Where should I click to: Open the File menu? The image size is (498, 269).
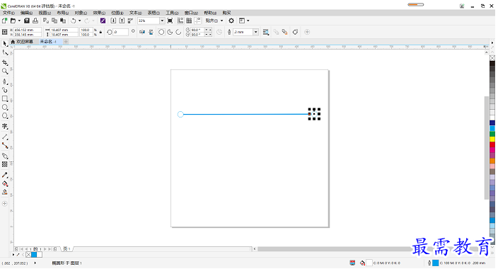point(8,13)
